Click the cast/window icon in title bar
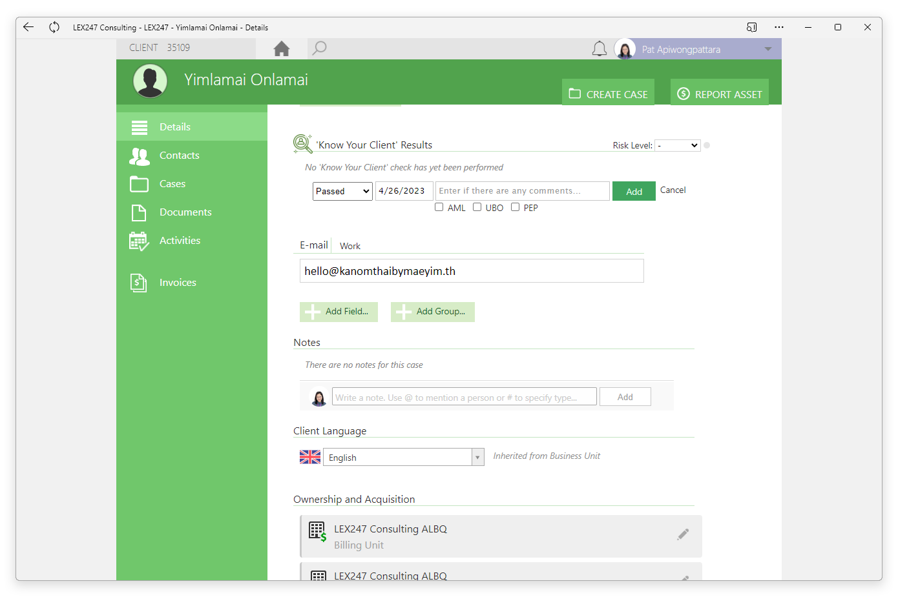The image size is (898, 597). (751, 27)
